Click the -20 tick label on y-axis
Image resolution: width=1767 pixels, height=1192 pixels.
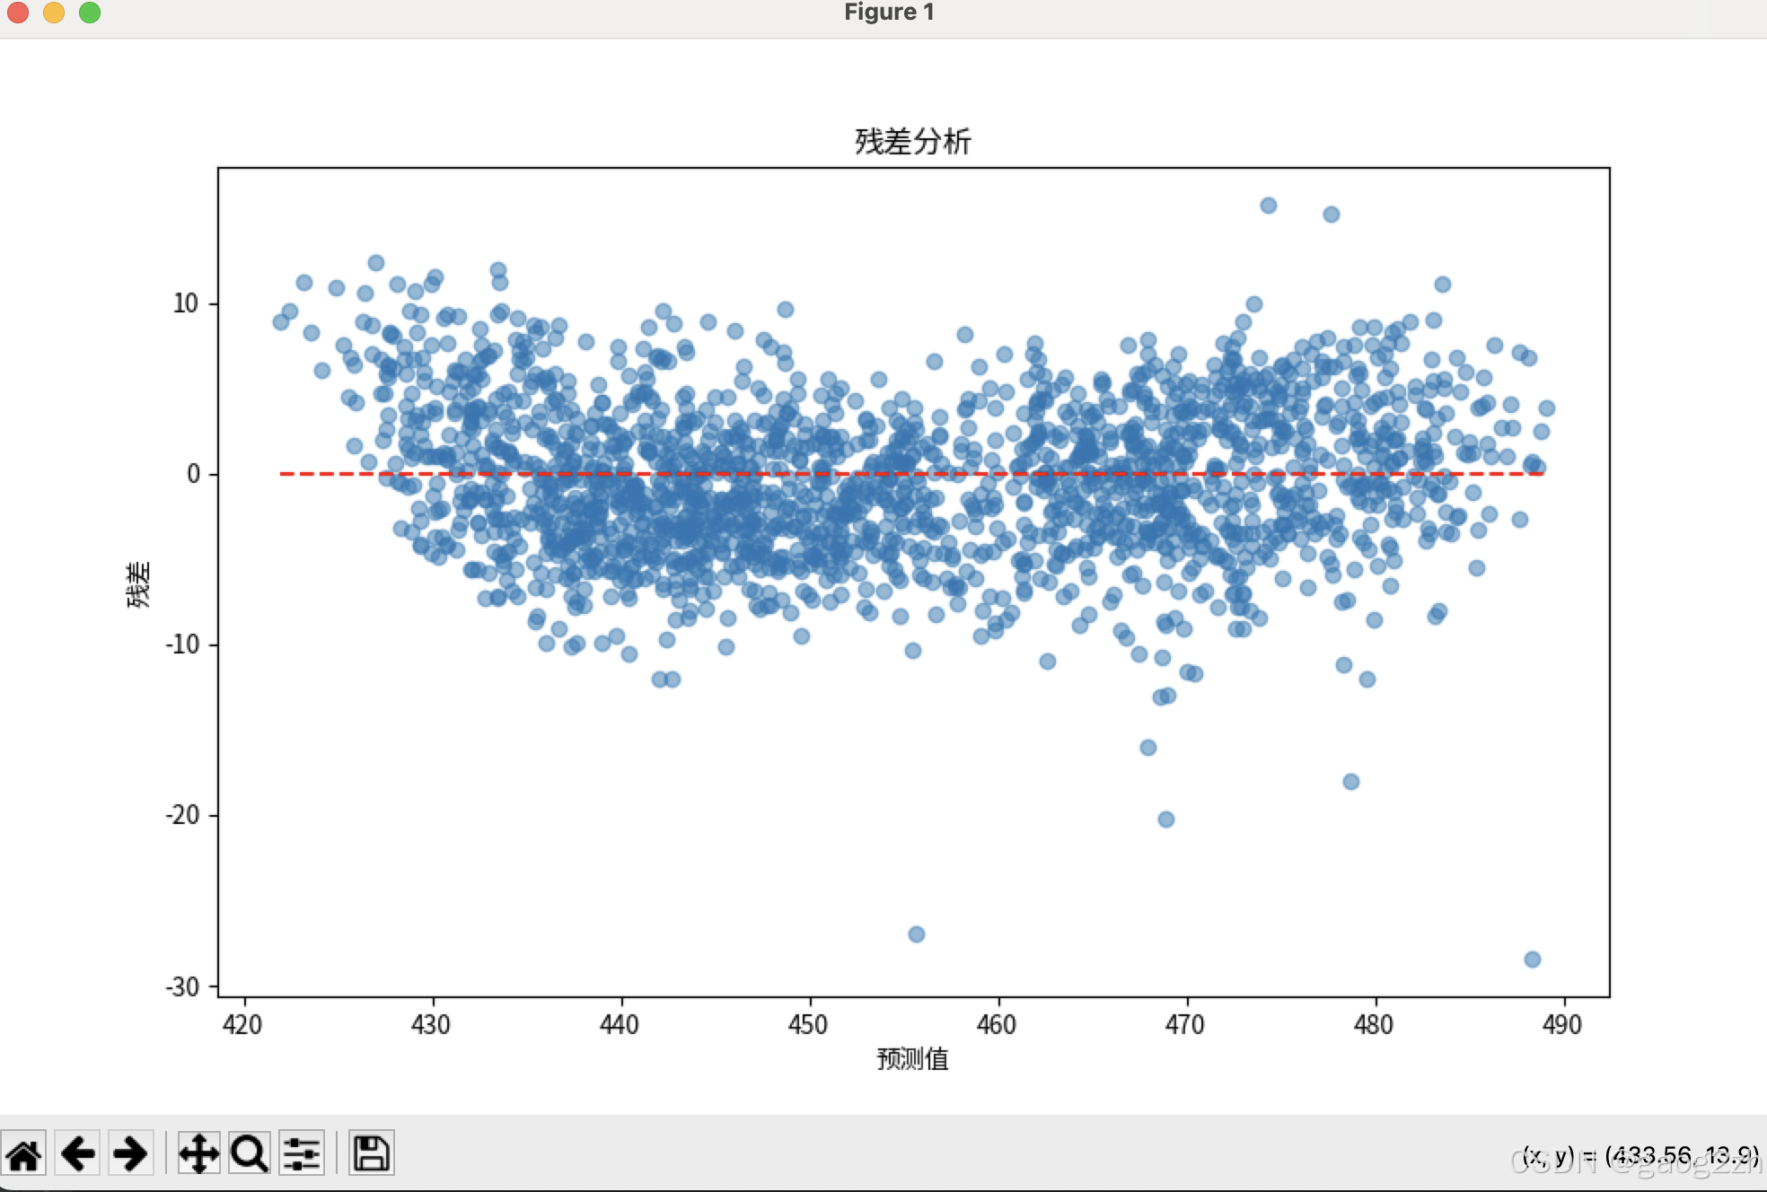181,815
